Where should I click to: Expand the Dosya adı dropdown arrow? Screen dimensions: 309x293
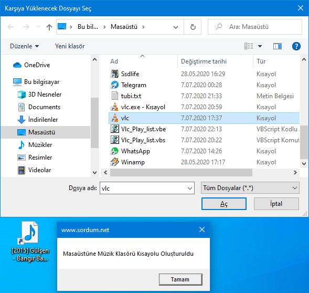190,189
